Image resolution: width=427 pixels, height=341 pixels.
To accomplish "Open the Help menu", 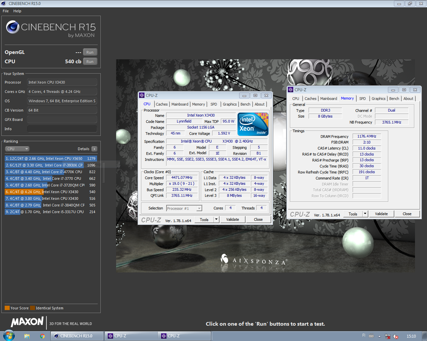I will [17, 11].
